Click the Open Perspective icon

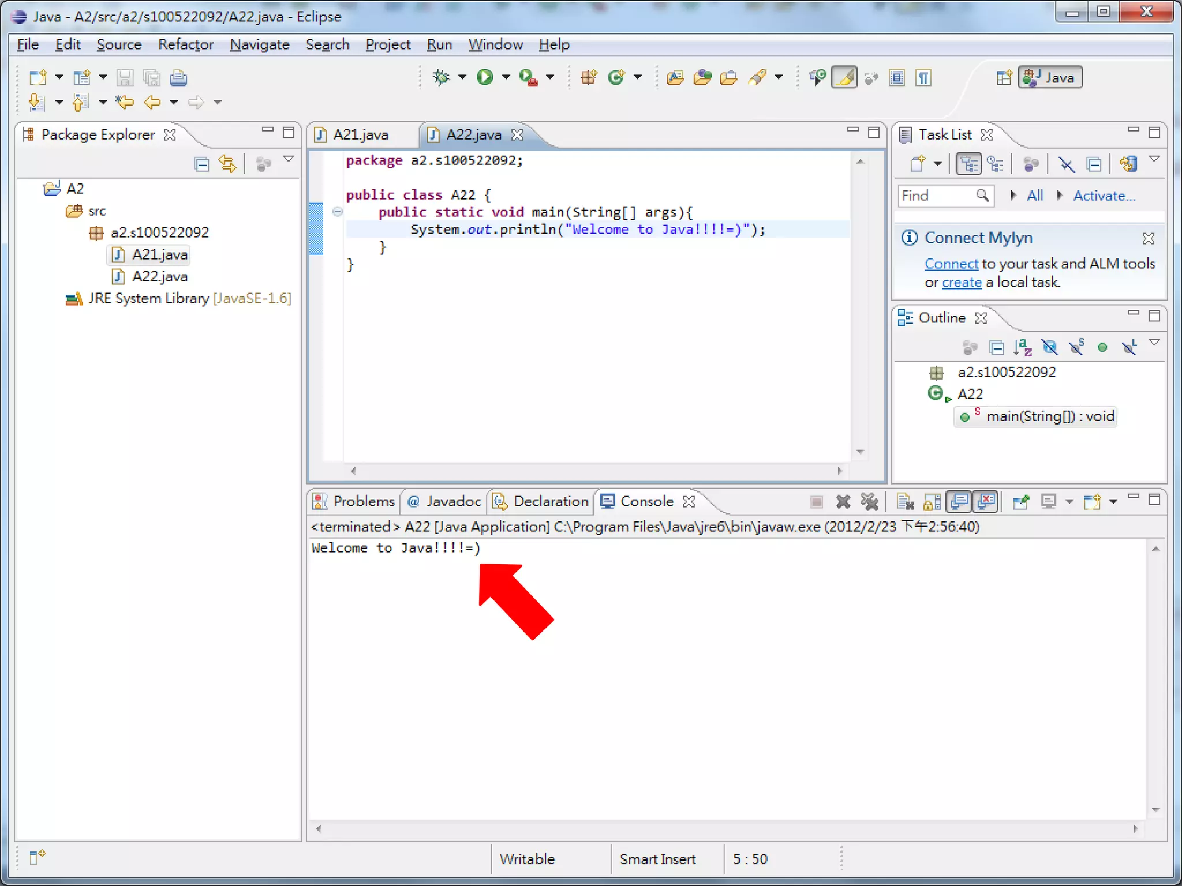pyautogui.click(x=1004, y=77)
